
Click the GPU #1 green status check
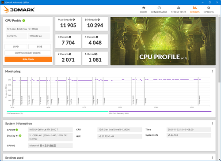tap(17, 130)
